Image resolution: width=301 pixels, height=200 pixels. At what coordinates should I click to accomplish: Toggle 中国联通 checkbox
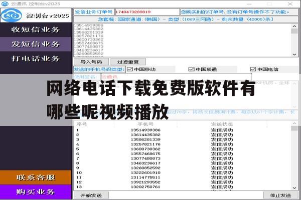[x=192, y=69]
